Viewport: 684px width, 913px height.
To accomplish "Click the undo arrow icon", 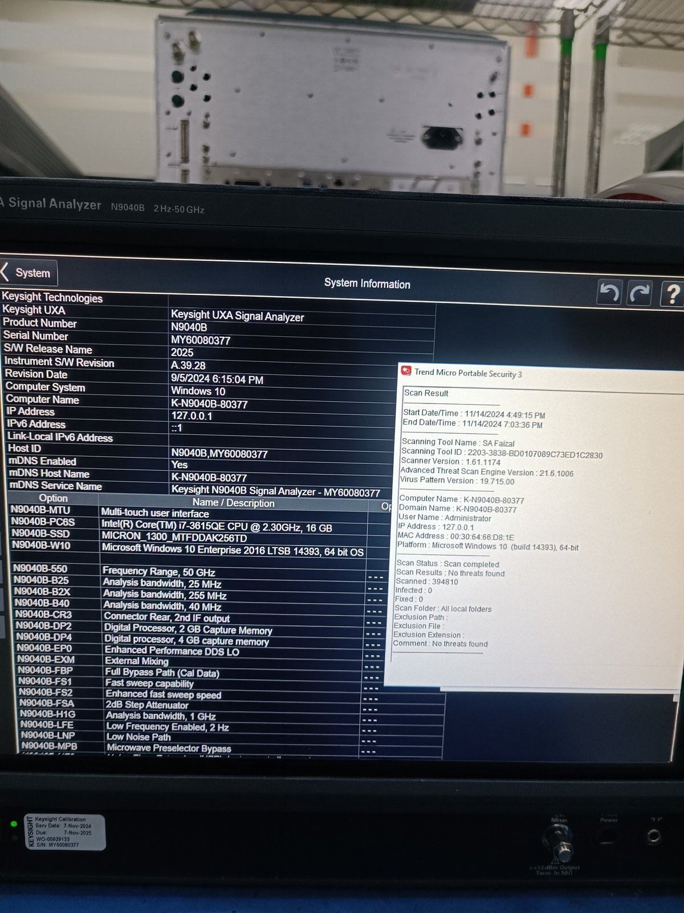I will click(609, 293).
